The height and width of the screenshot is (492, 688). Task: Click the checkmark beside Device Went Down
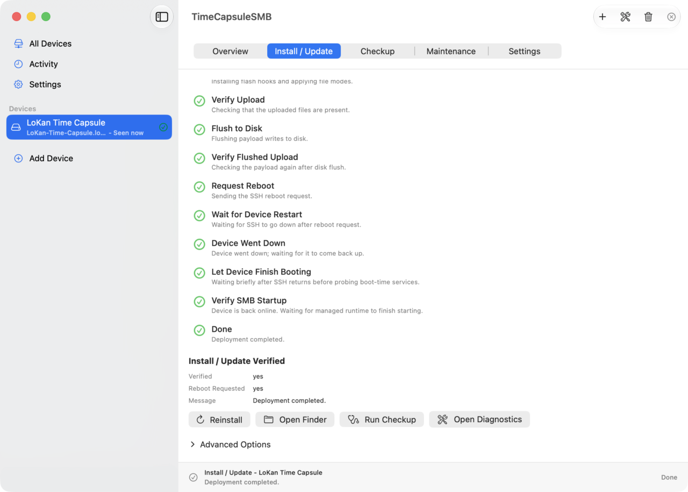click(199, 244)
